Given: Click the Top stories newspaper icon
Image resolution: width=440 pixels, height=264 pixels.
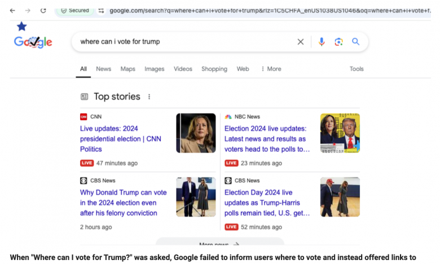Looking at the screenshot, I should (x=84, y=97).
